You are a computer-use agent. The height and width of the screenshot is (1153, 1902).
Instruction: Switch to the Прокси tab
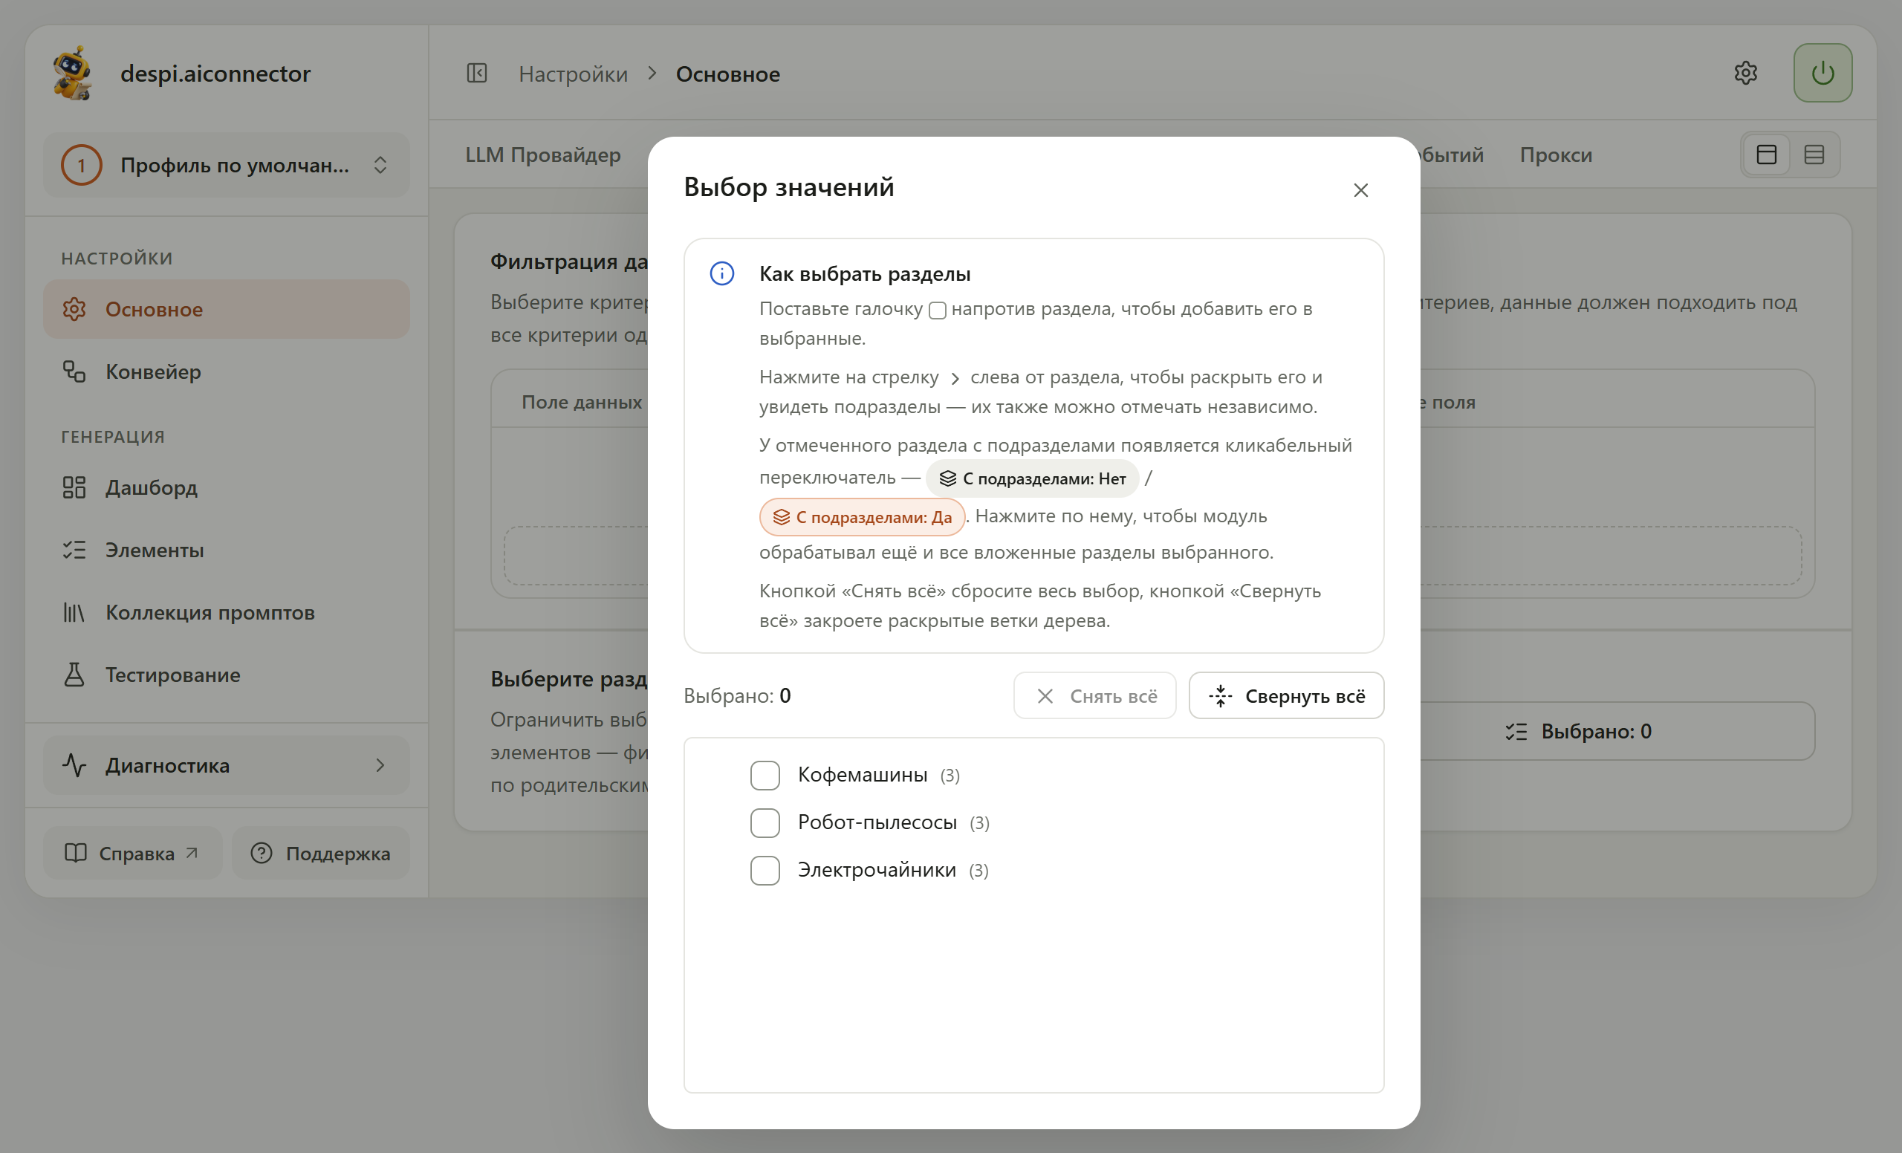point(1556,155)
